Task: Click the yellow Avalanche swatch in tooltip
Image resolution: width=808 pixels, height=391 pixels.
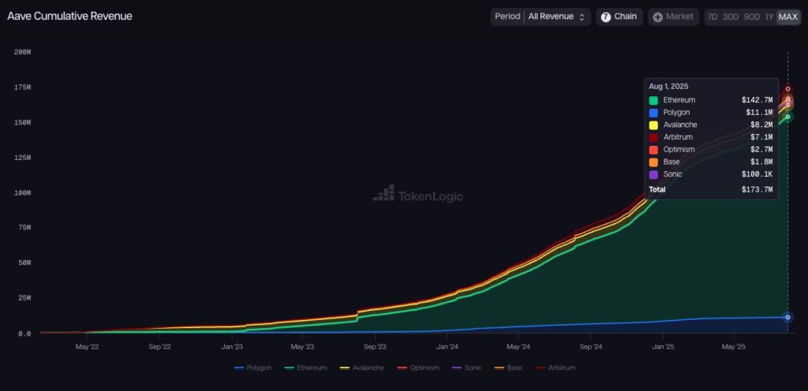Action: pyautogui.click(x=653, y=125)
